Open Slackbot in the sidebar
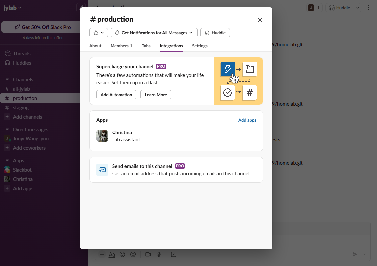The height and width of the screenshot is (266, 377). [x=22, y=170]
